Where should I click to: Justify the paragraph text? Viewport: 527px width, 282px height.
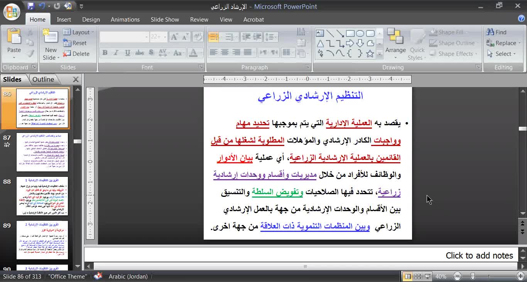coord(248,52)
